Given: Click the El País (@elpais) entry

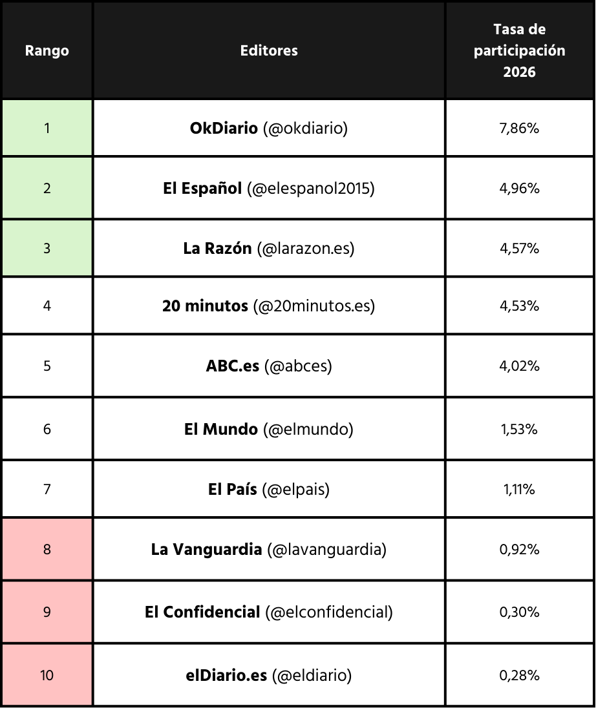Looking at the screenshot, I should [269, 489].
